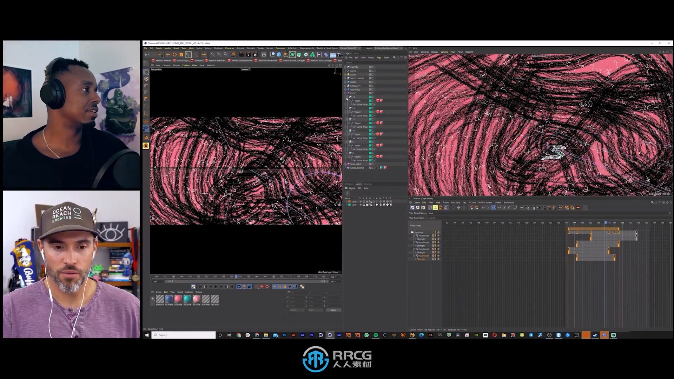Select the Rotate tool icon
The width and height of the screenshot is (674, 379).
coord(174,55)
